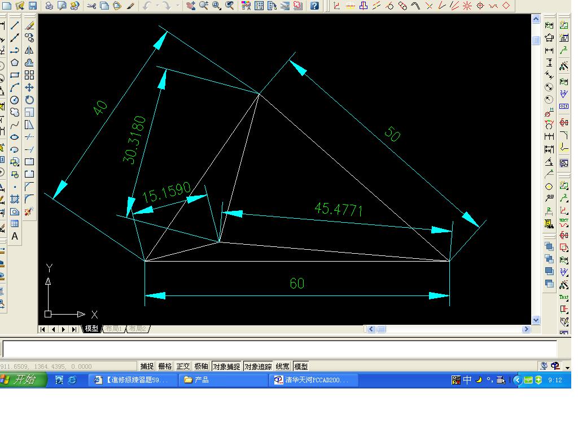Select the Polygon draw tool
The height and width of the screenshot is (433, 578).
[x=15, y=63]
